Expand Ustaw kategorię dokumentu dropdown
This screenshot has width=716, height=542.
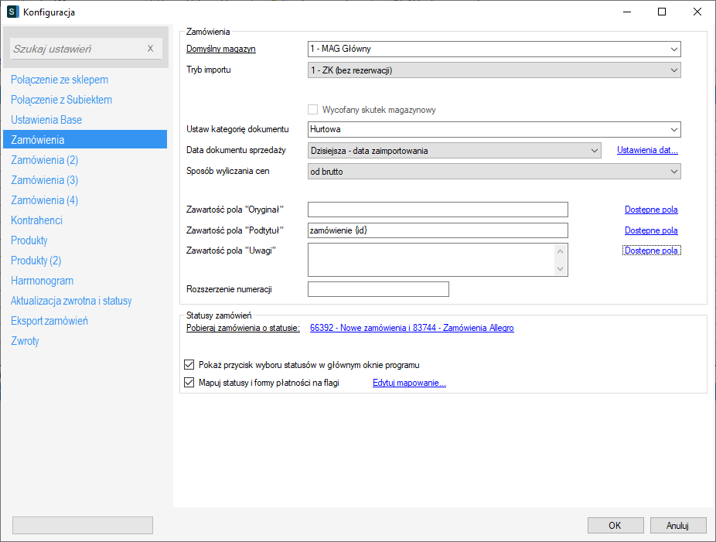673,130
